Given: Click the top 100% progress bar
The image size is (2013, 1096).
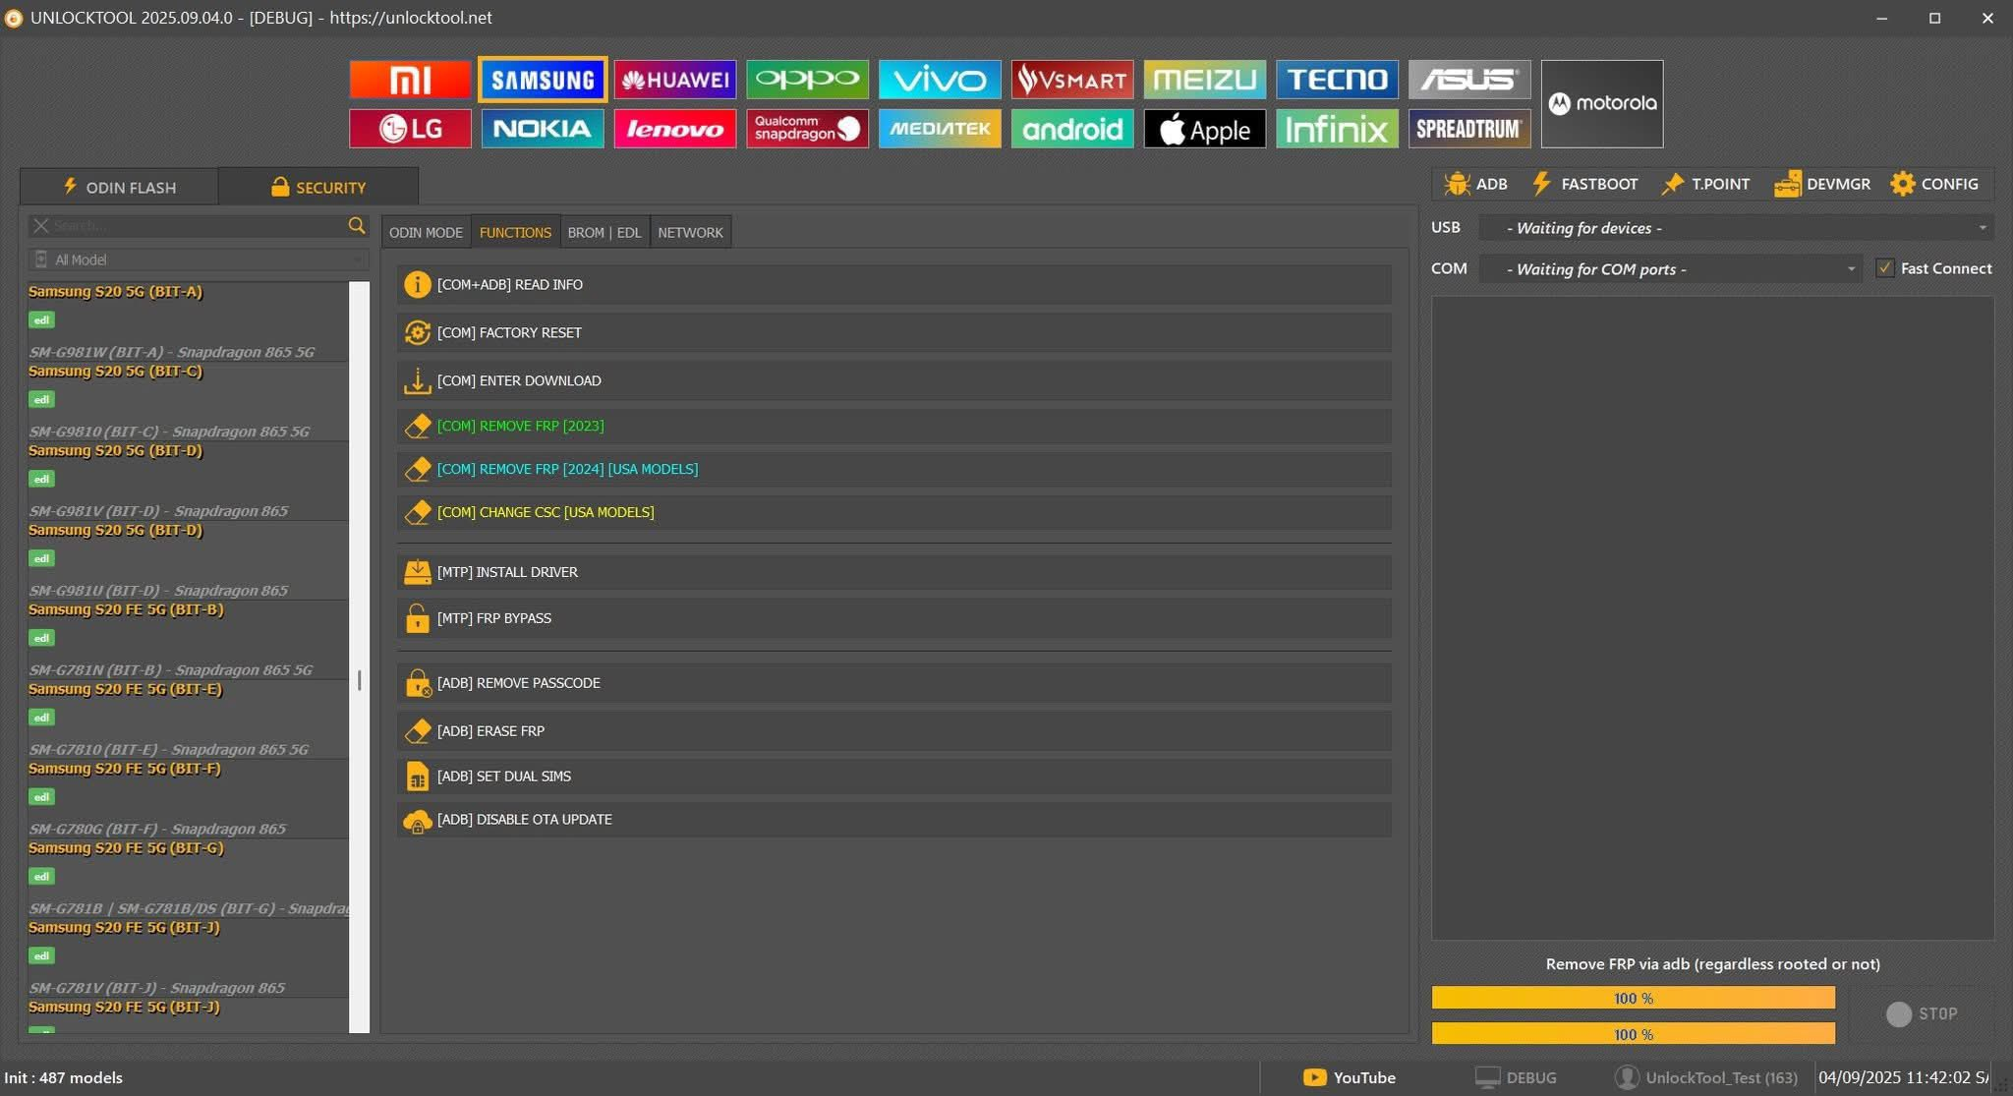Looking at the screenshot, I should 1633,998.
